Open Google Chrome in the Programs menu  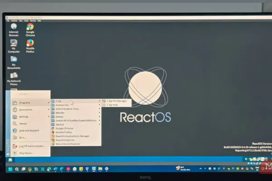pyautogui.click(x=76, y=129)
